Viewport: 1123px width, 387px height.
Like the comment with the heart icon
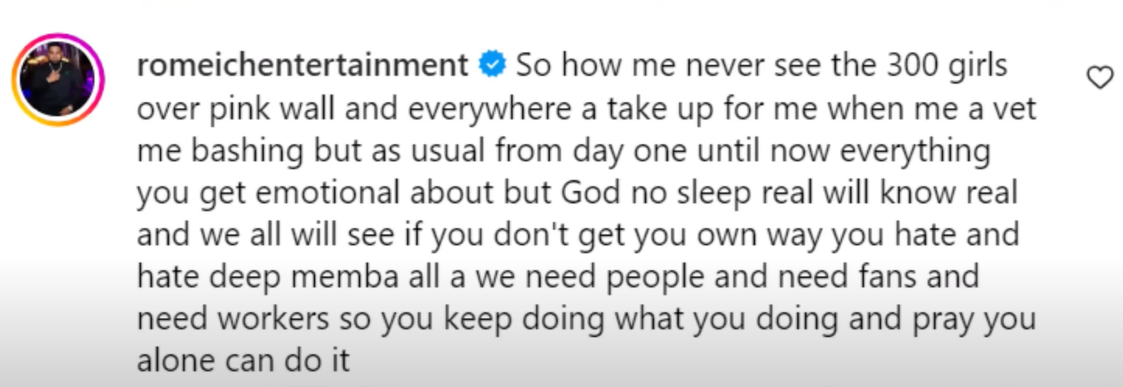[1099, 77]
